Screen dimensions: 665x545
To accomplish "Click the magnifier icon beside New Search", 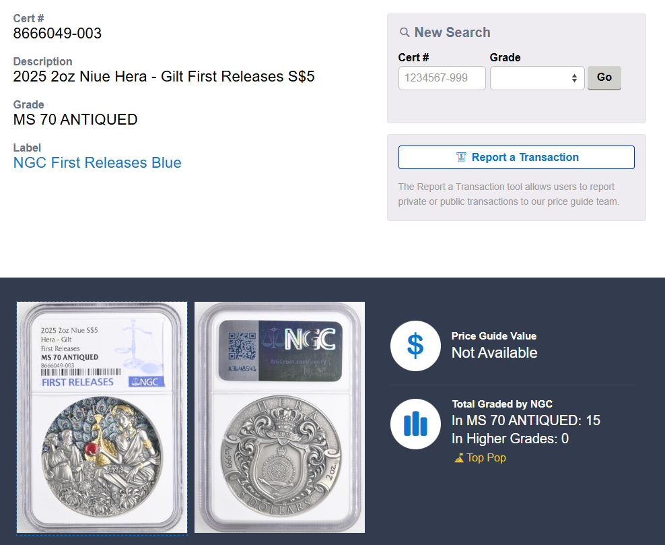I will point(405,32).
